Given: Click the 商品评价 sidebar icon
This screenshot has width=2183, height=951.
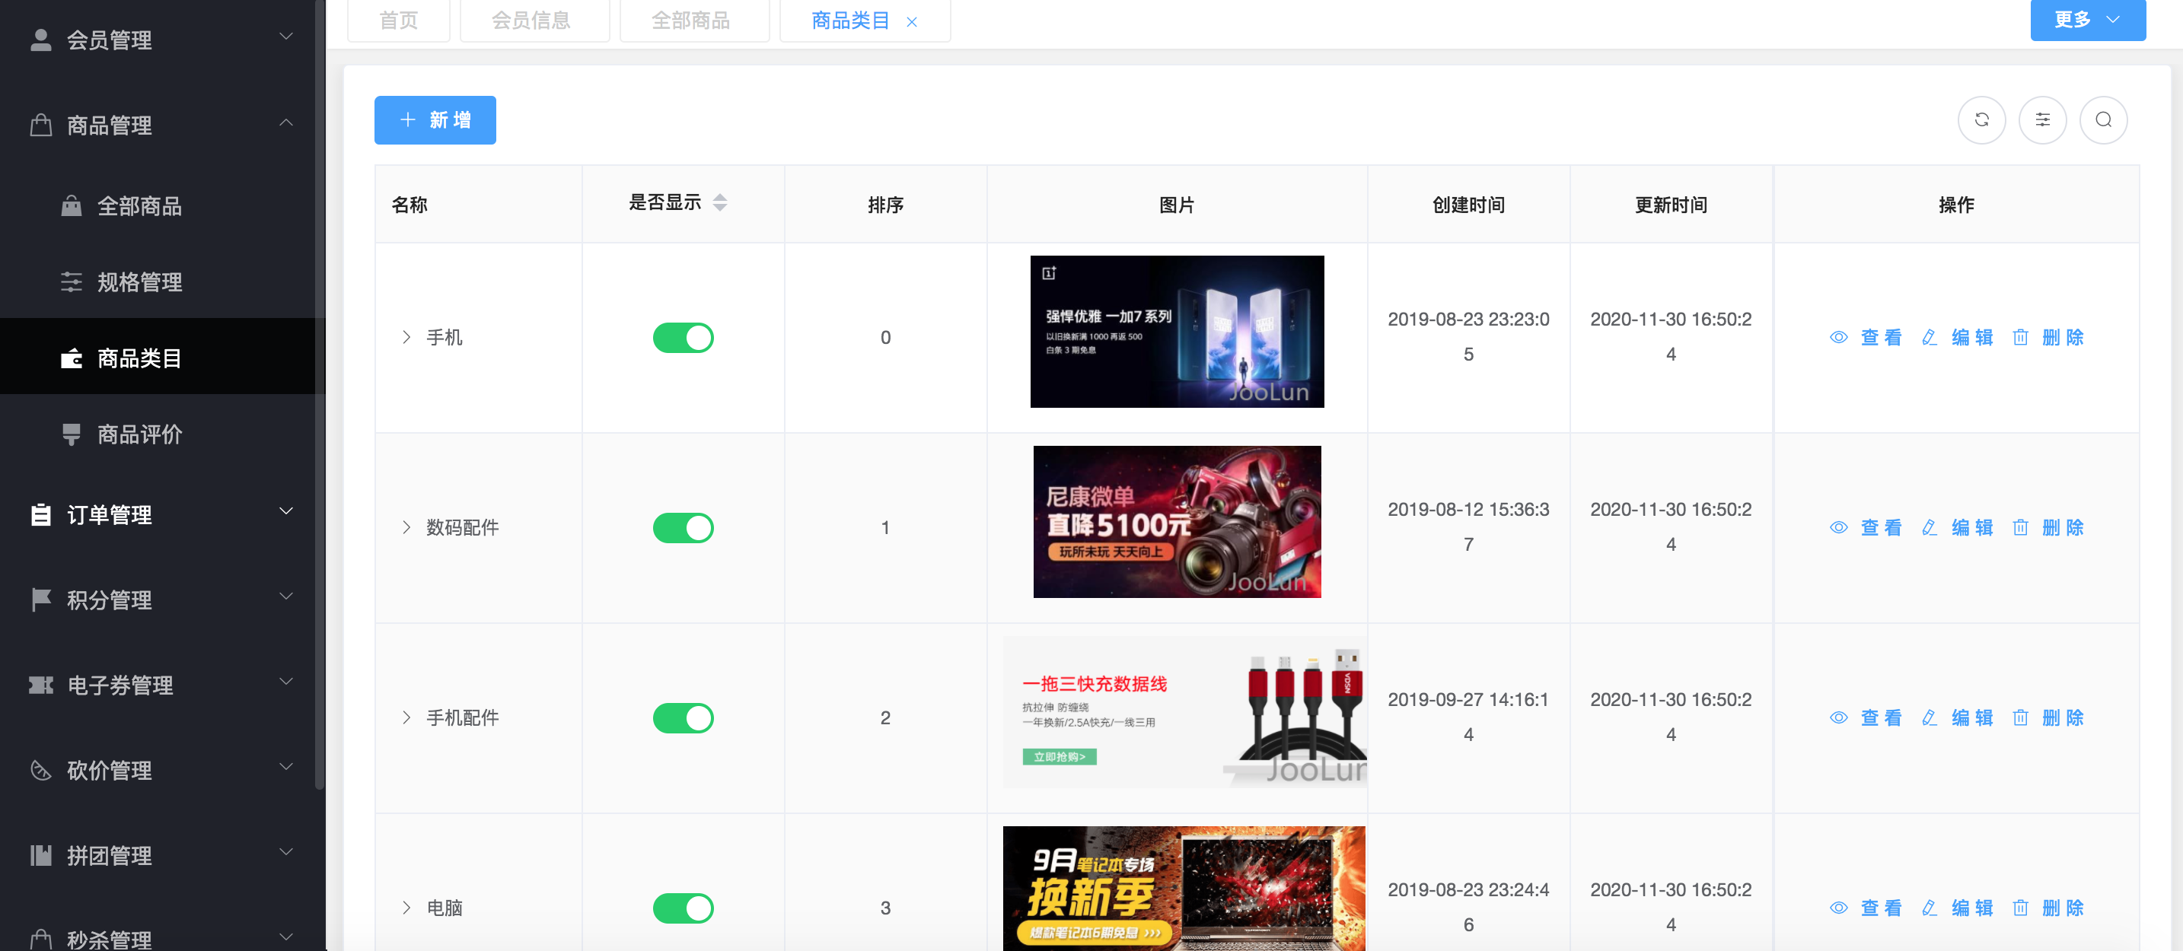Looking at the screenshot, I should [72, 434].
